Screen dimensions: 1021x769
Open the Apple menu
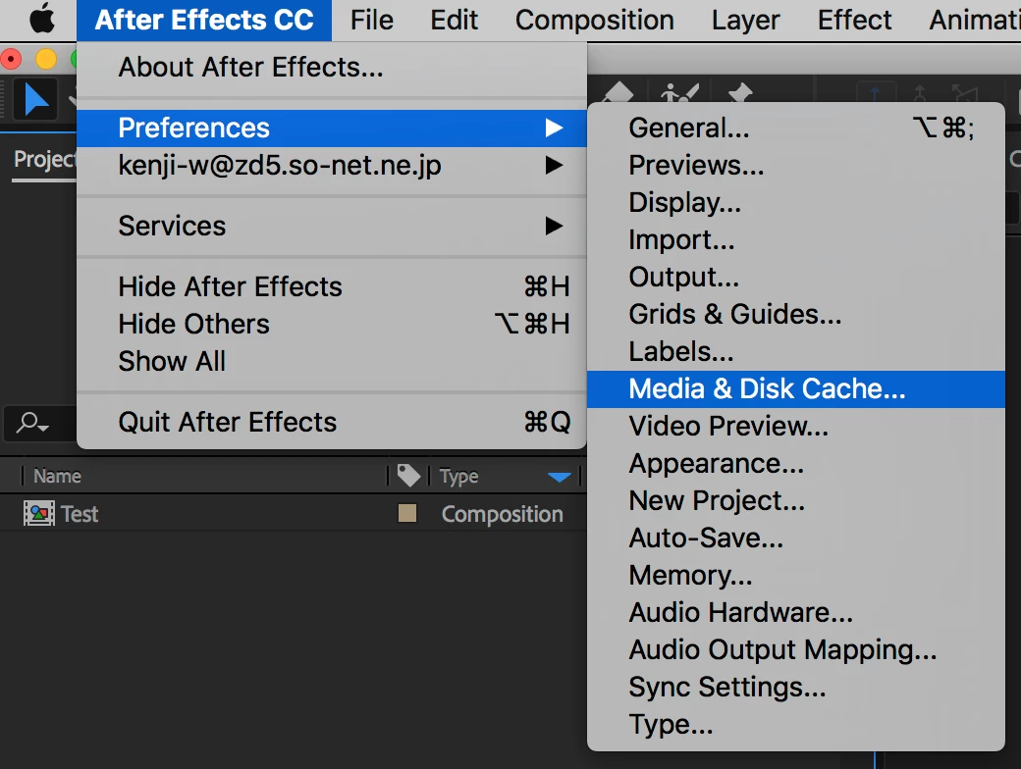[x=43, y=20]
